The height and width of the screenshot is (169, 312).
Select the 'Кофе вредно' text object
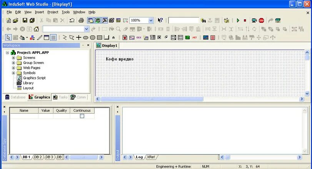pos(120,59)
